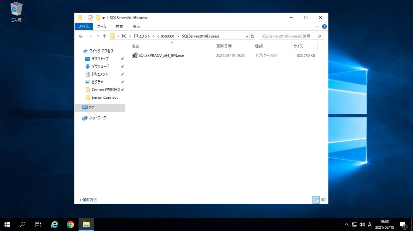Refresh the current folder view

[252, 36]
